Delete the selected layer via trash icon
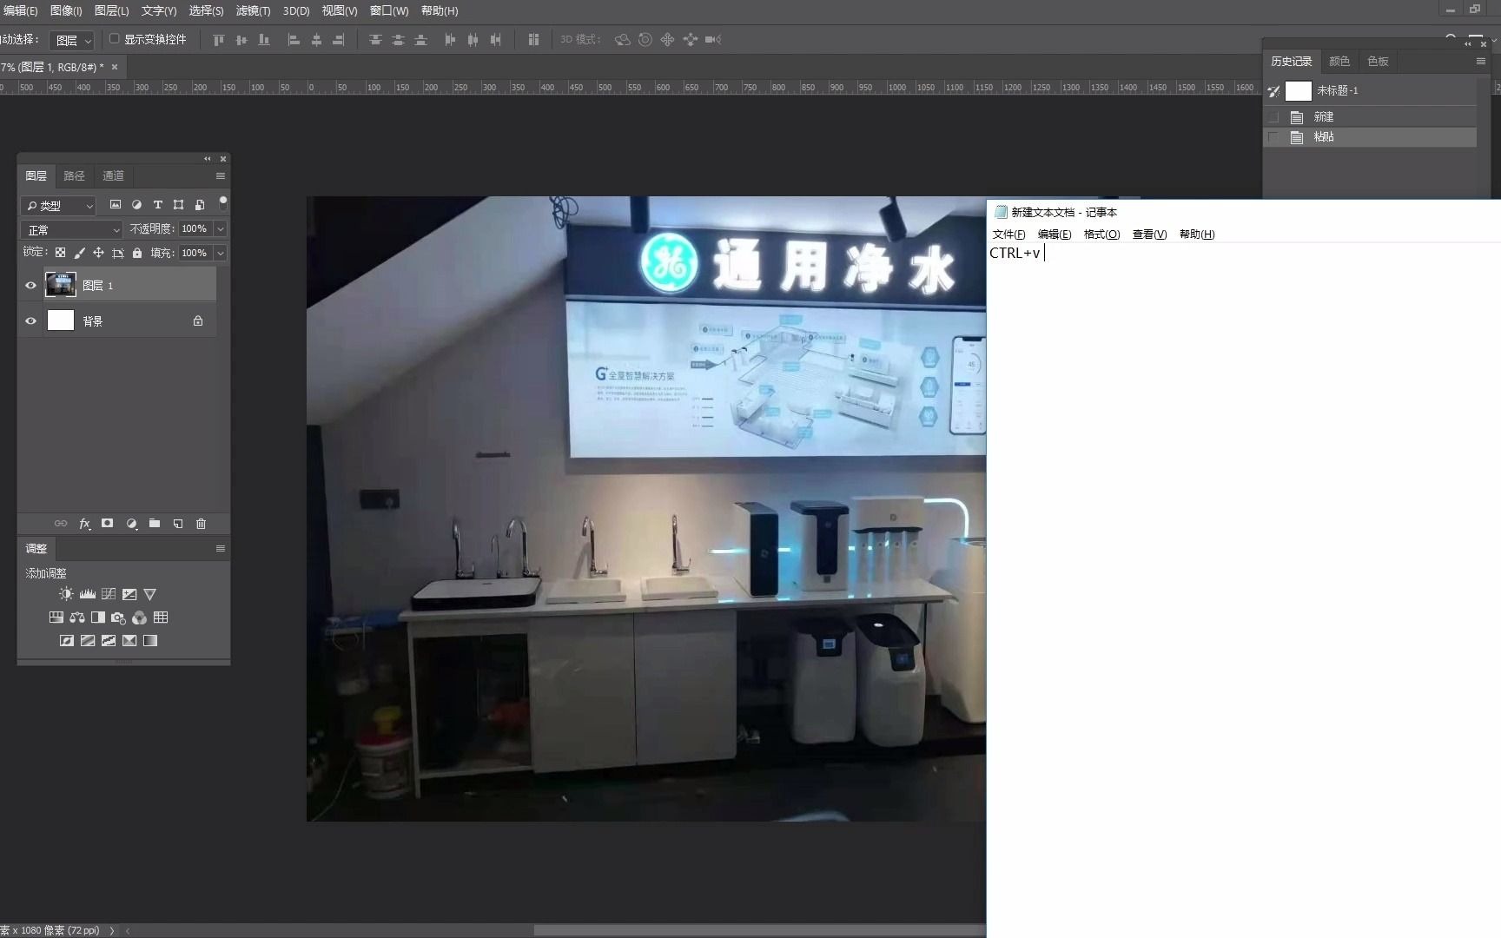 [x=201, y=524]
